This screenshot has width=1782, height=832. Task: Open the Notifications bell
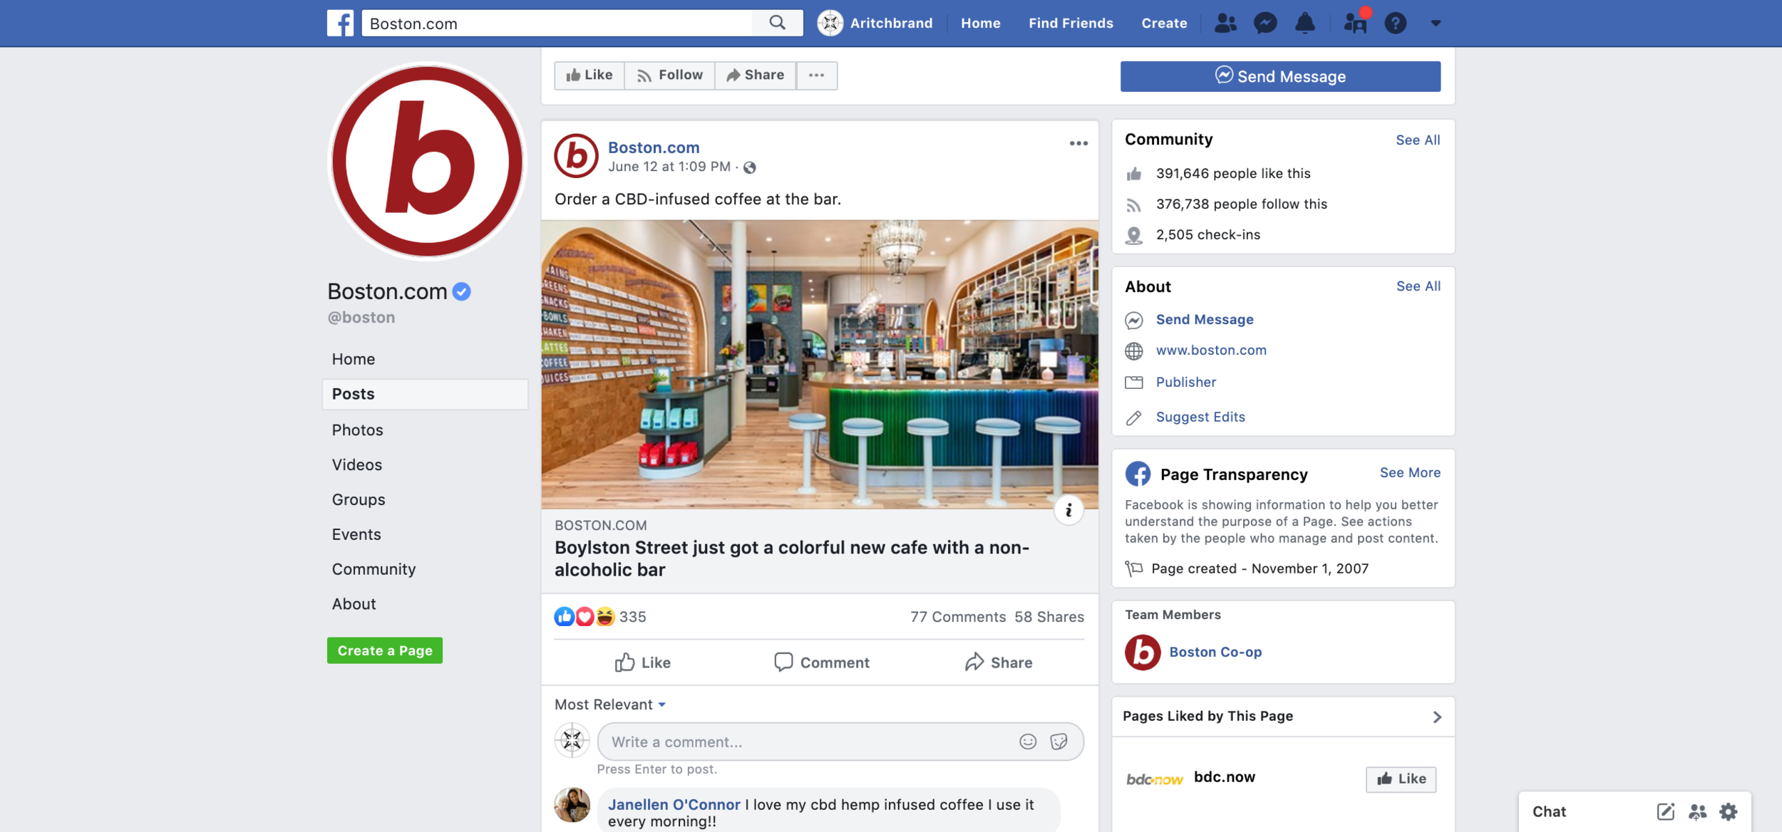pos(1304,23)
